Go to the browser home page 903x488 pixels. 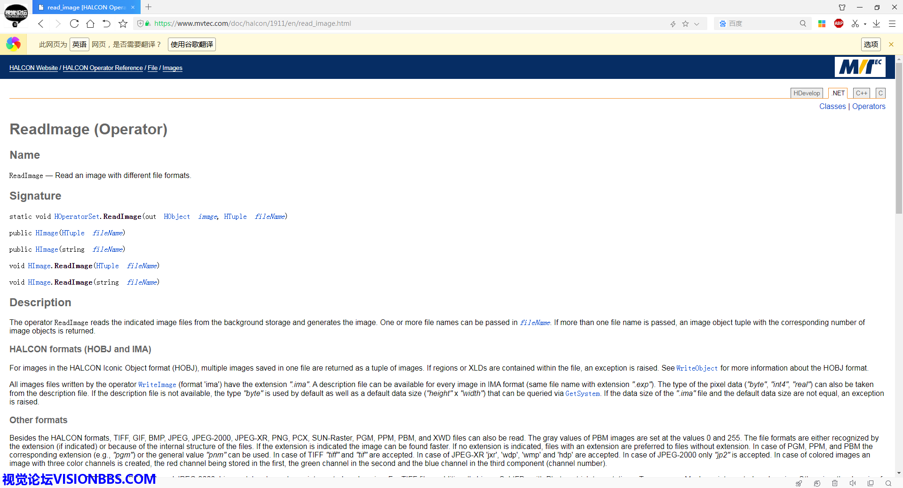pyautogui.click(x=90, y=23)
